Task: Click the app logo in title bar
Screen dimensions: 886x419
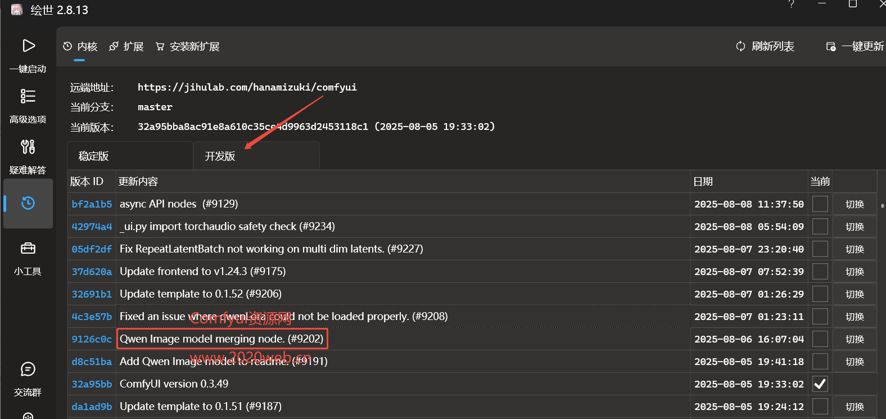Action: point(17,10)
